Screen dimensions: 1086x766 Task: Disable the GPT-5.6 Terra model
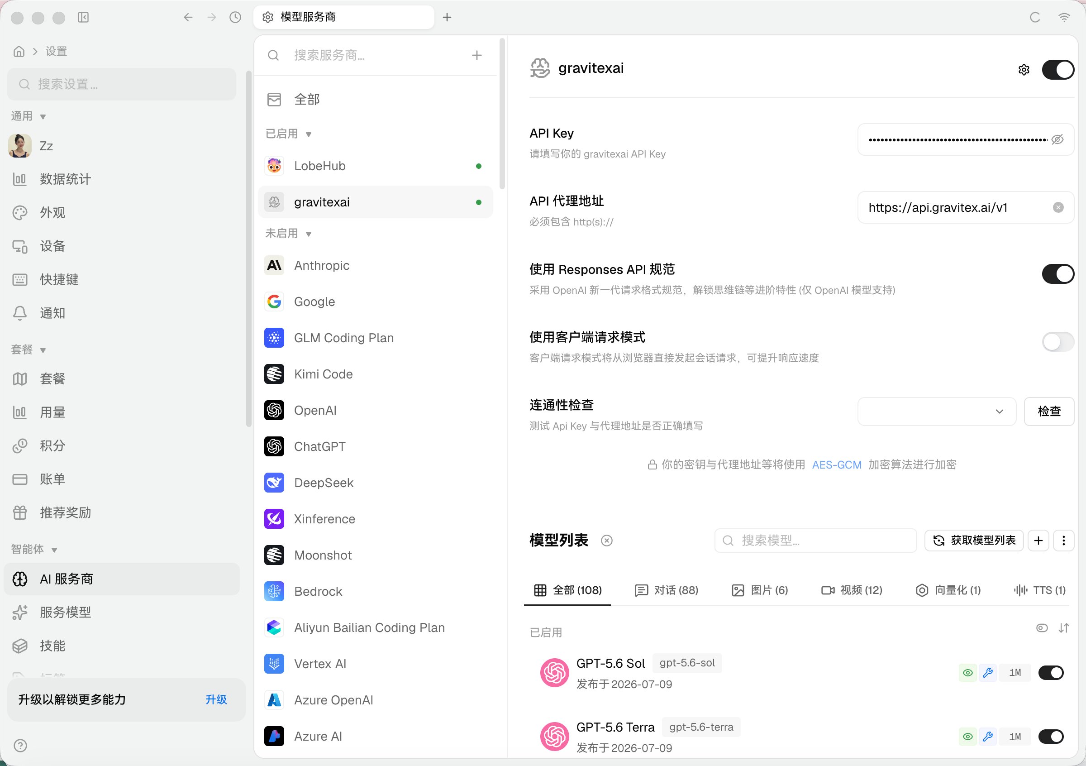click(1051, 736)
